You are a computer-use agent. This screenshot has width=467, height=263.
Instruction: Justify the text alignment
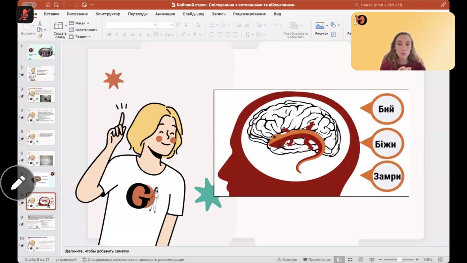tap(235, 34)
